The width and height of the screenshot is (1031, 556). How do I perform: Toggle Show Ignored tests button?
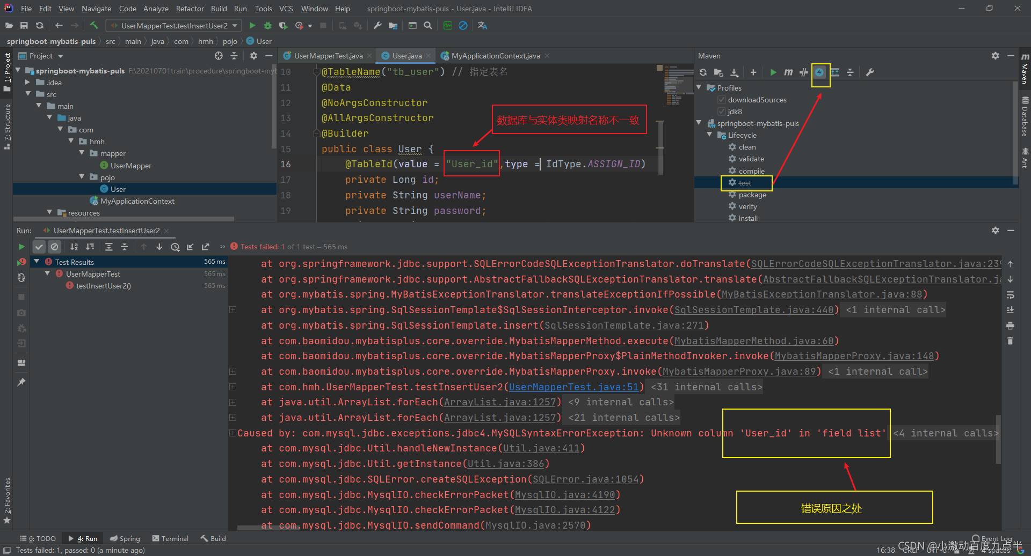pyautogui.click(x=54, y=247)
